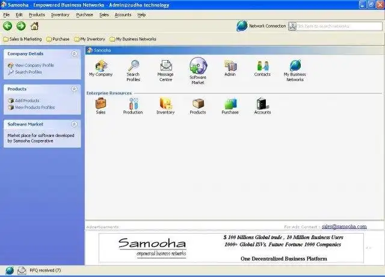This screenshot has height=277, width=385.
Task: Open the File menu
Action: (x=7, y=14)
